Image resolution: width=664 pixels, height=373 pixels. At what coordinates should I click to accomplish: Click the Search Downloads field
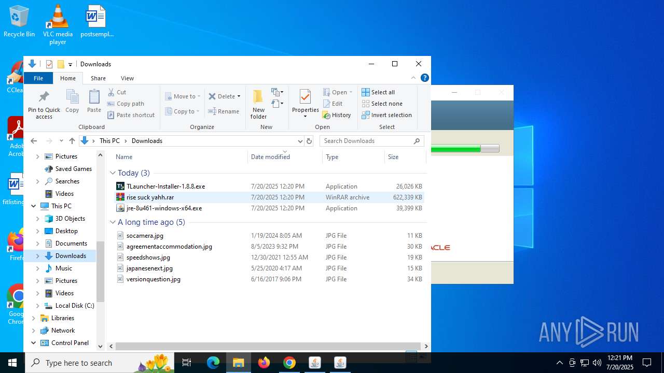pyautogui.click(x=371, y=141)
